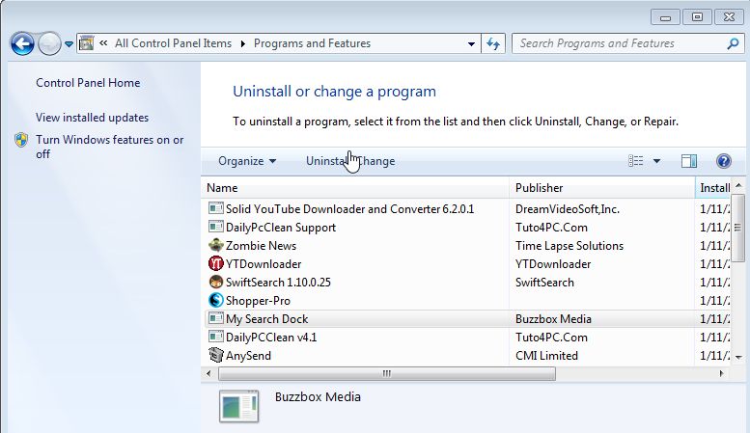Click the horizontal scrollbar right arrow
Image resolution: width=750 pixels, height=433 pixels.
[x=721, y=373]
